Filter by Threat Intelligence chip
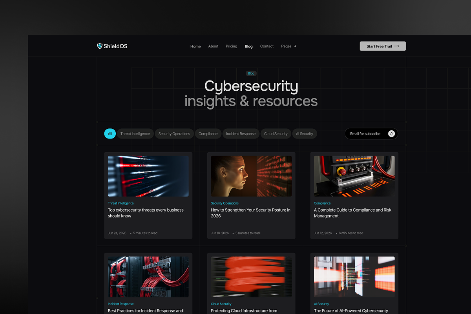 click(x=135, y=133)
